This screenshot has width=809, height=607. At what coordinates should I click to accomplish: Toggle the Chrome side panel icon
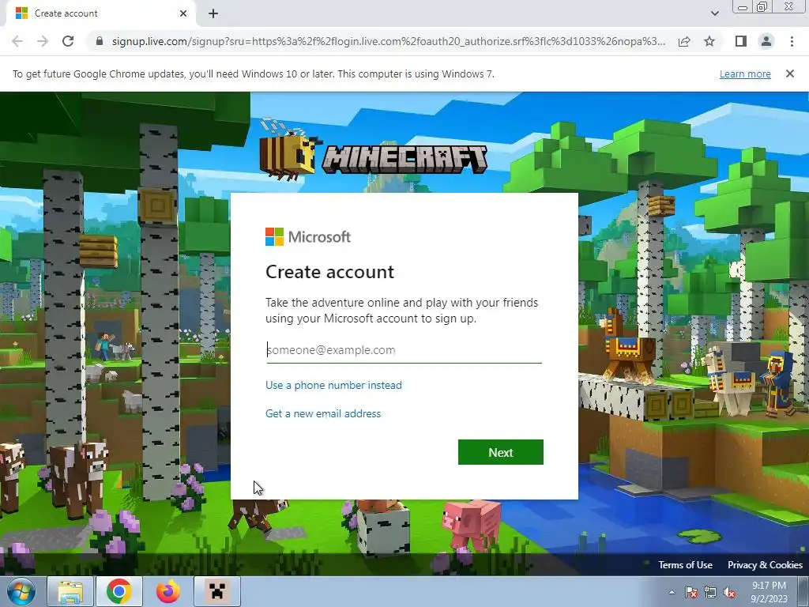click(741, 41)
